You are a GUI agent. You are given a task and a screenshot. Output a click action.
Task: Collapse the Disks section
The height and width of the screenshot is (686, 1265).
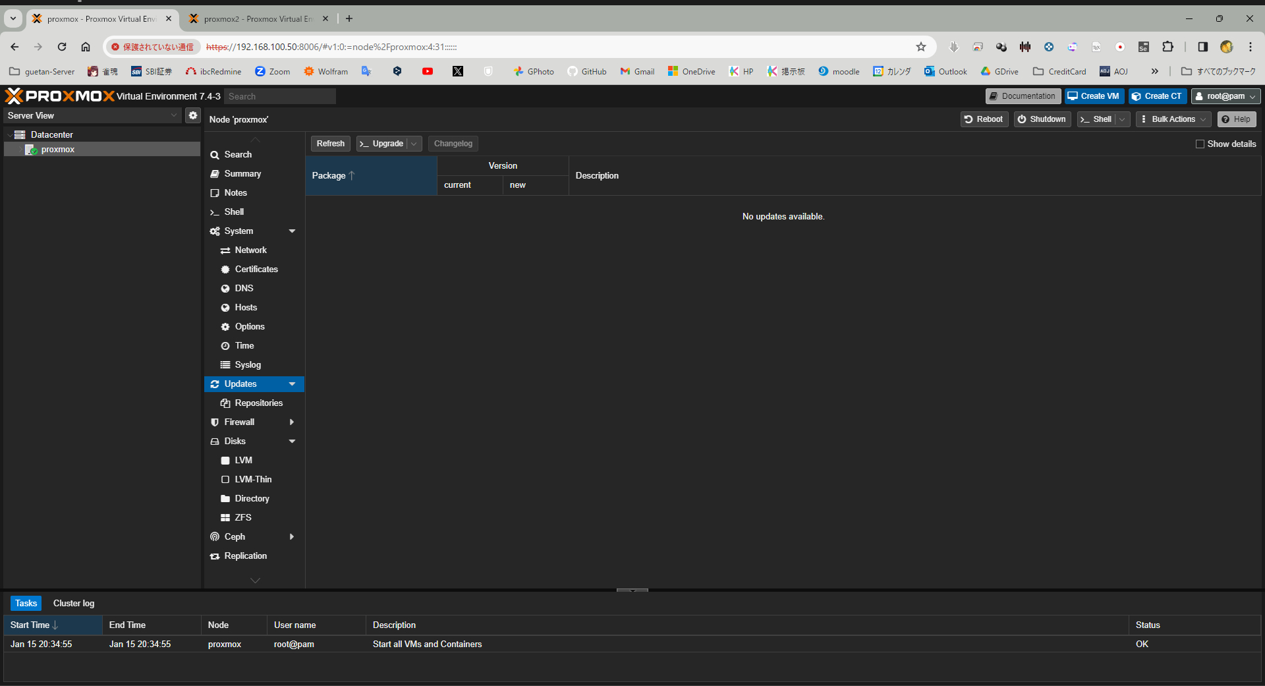pyautogui.click(x=292, y=442)
